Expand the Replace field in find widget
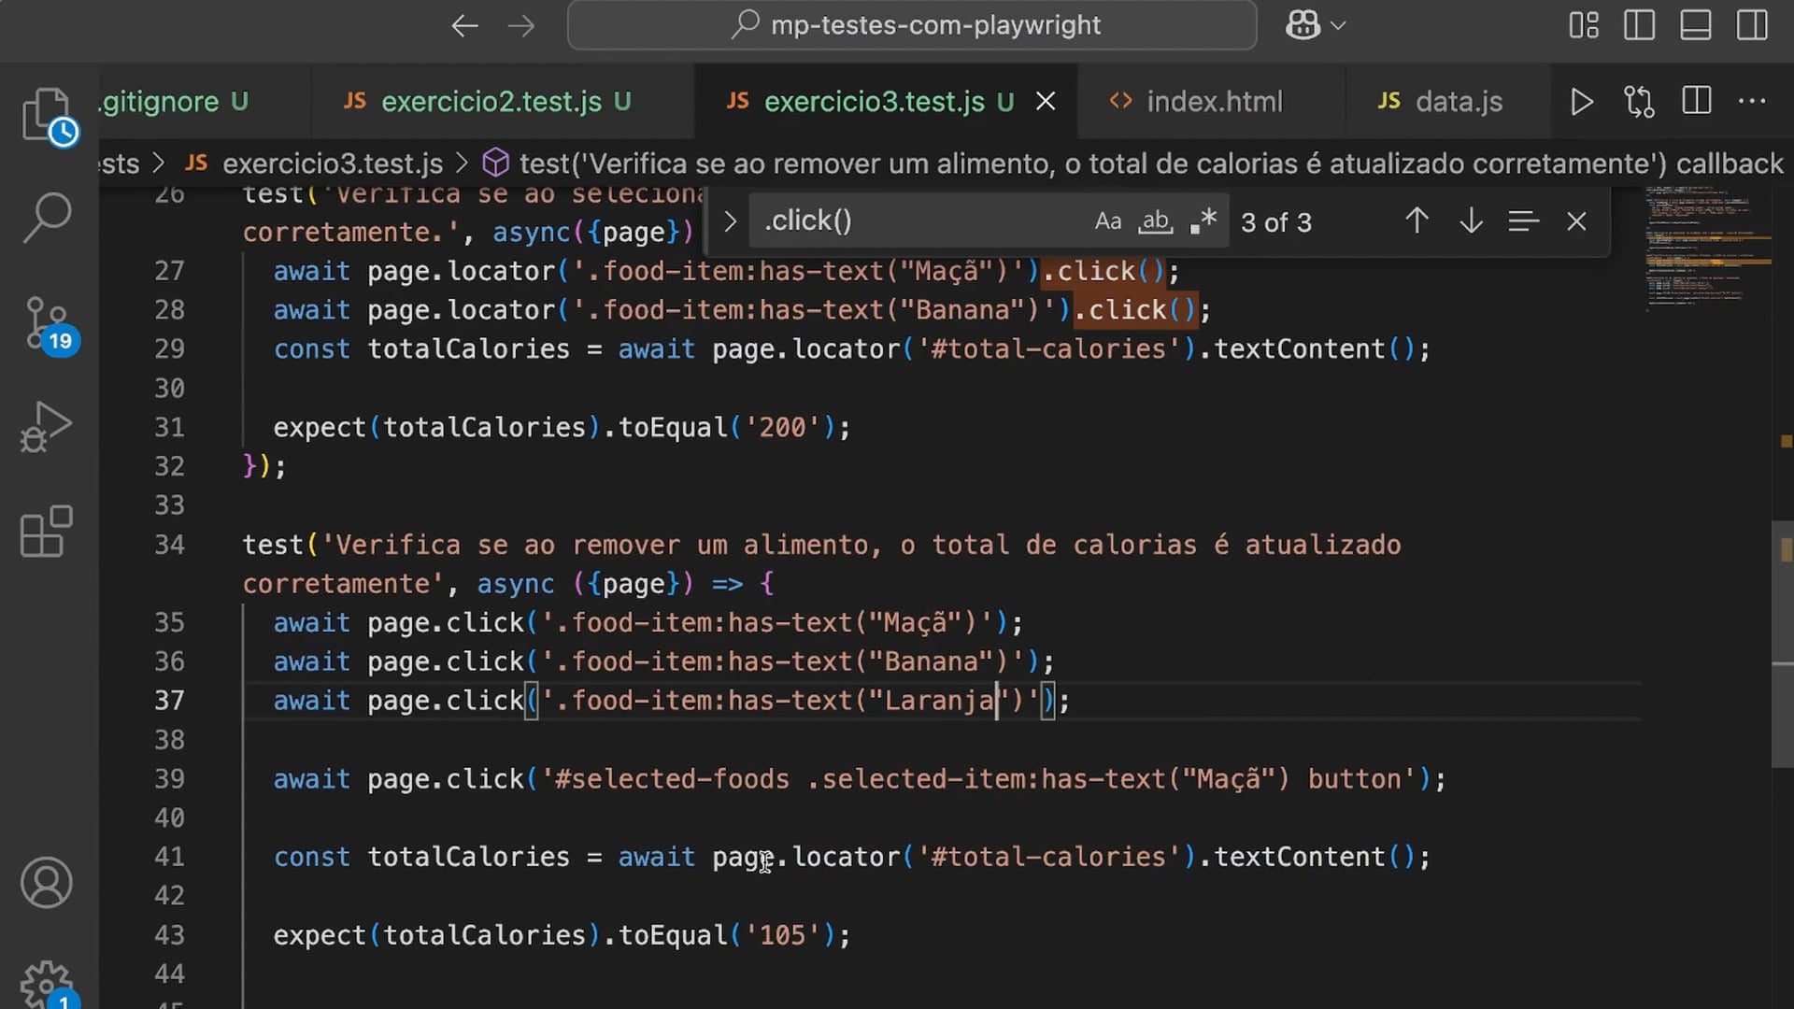 point(730,221)
